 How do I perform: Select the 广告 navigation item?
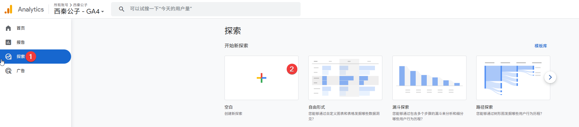click(x=21, y=71)
